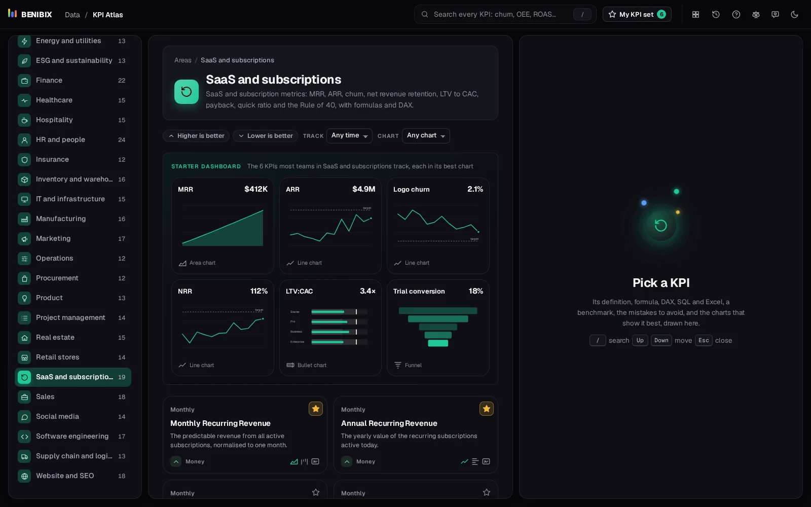811x507 pixels.
Task: Click the area chart icon on Monthly Recurring Revenue
Action: point(294,461)
